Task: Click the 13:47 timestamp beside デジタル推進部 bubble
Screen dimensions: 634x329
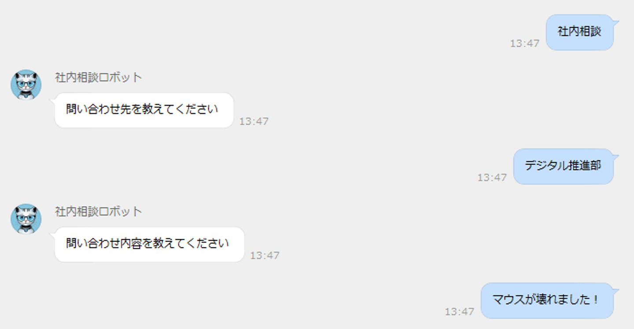Action: (x=492, y=177)
